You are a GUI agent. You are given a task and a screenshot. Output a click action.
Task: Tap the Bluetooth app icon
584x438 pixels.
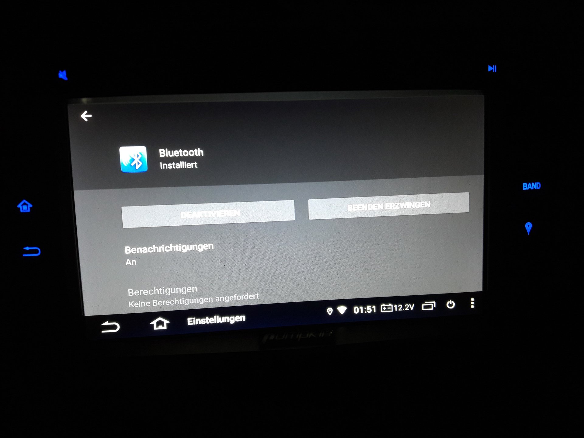(x=134, y=159)
